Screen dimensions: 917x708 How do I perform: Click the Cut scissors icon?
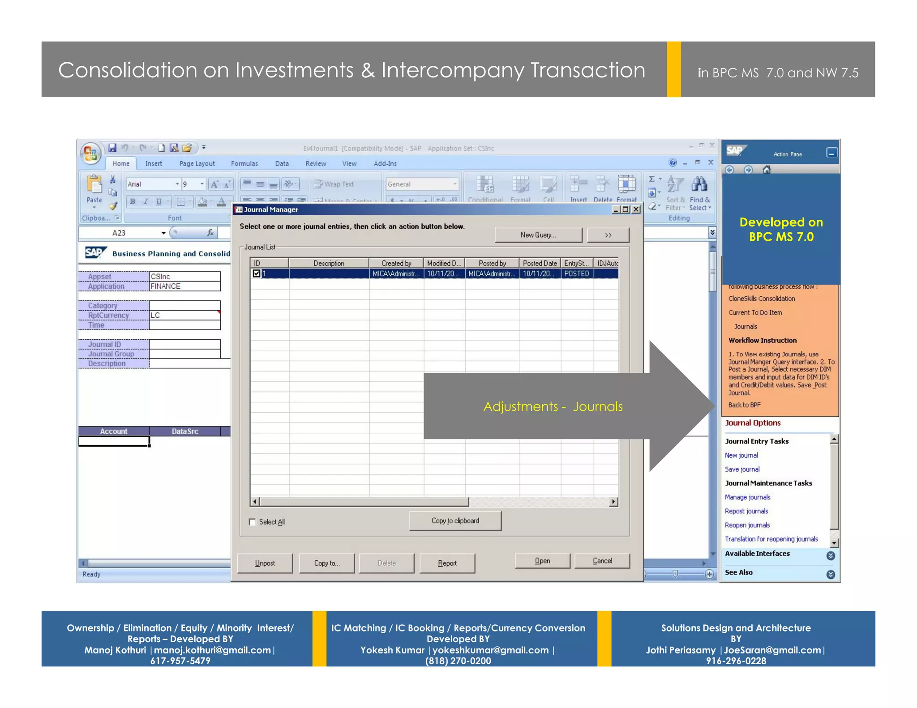(x=113, y=180)
